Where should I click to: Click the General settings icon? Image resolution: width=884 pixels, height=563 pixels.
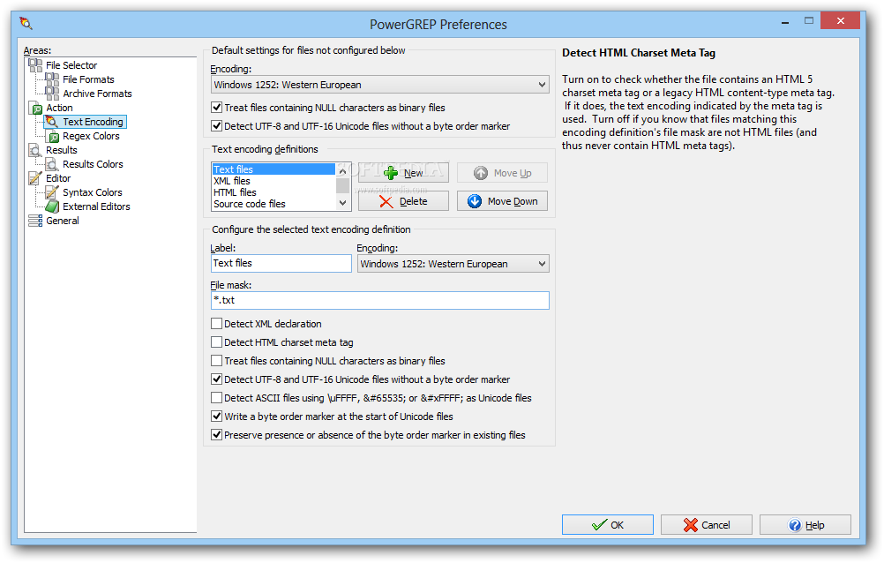coord(35,221)
